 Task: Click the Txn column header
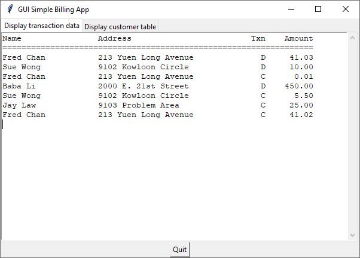(x=258, y=38)
